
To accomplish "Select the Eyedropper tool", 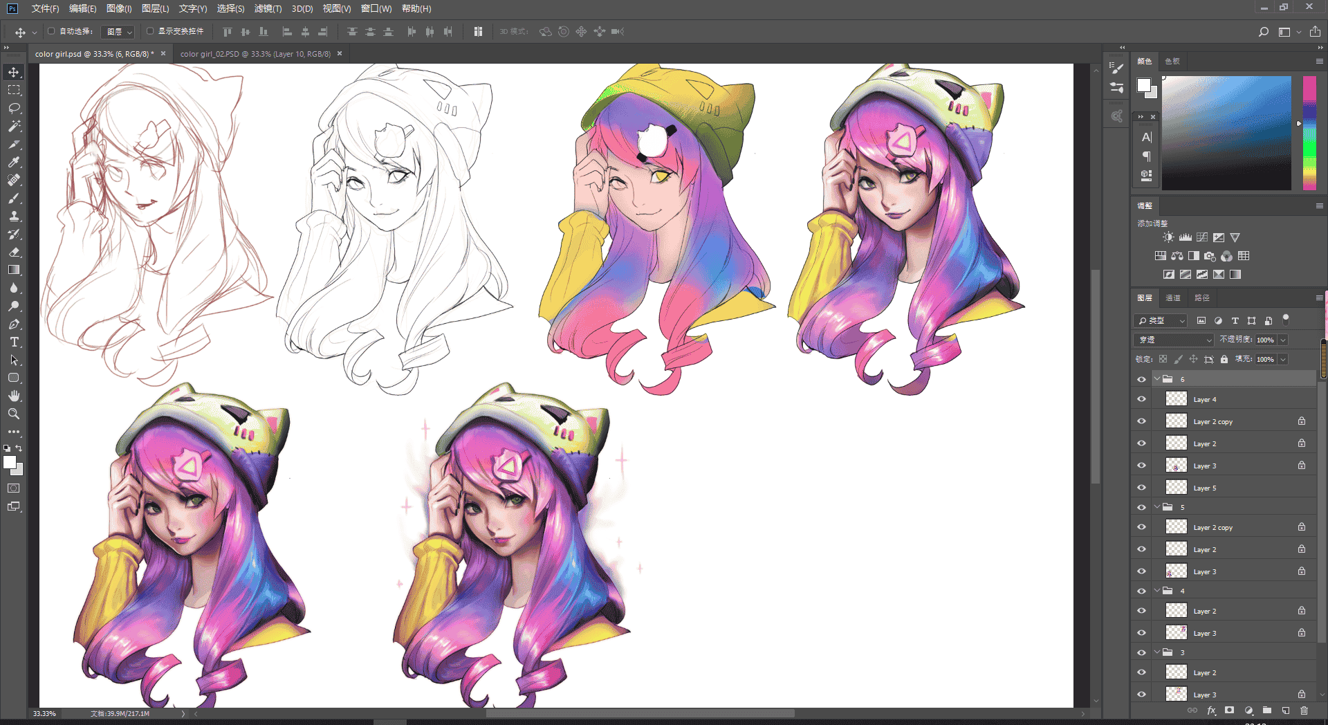I will 14,162.
